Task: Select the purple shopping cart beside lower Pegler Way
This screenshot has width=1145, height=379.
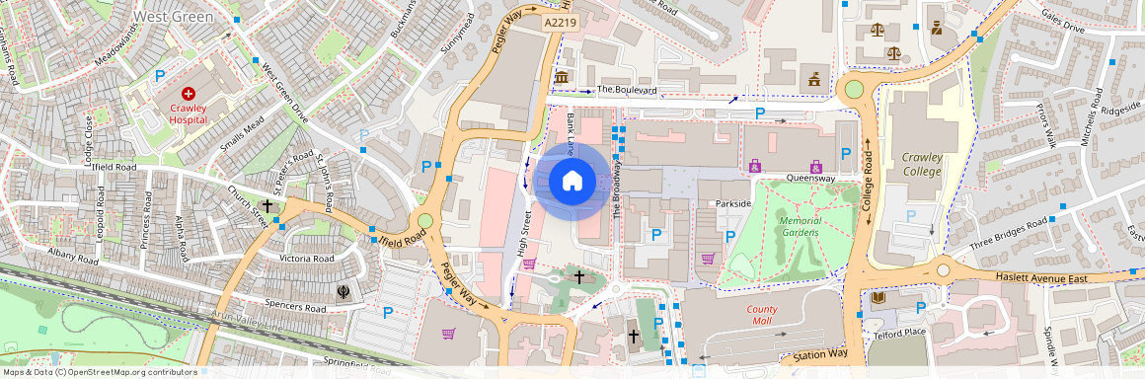Action: pos(448,334)
